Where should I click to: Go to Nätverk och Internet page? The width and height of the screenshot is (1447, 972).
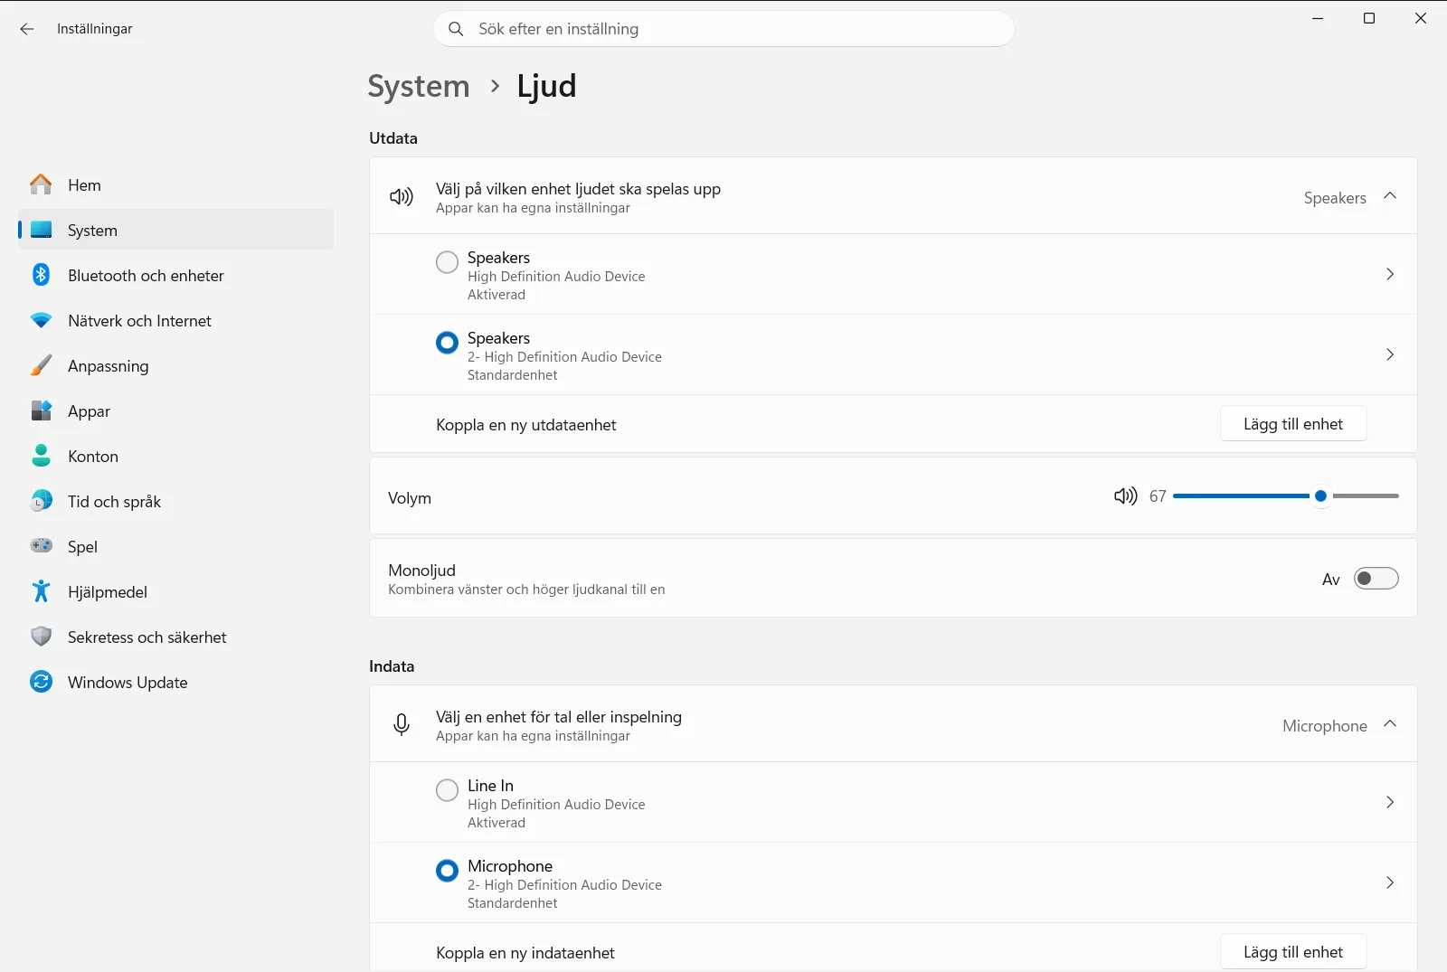click(175, 320)
